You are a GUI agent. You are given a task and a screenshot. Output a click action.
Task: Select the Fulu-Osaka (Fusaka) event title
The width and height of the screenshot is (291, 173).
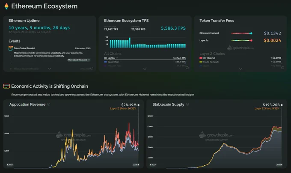pyautogui.click(x=24, y=48)
